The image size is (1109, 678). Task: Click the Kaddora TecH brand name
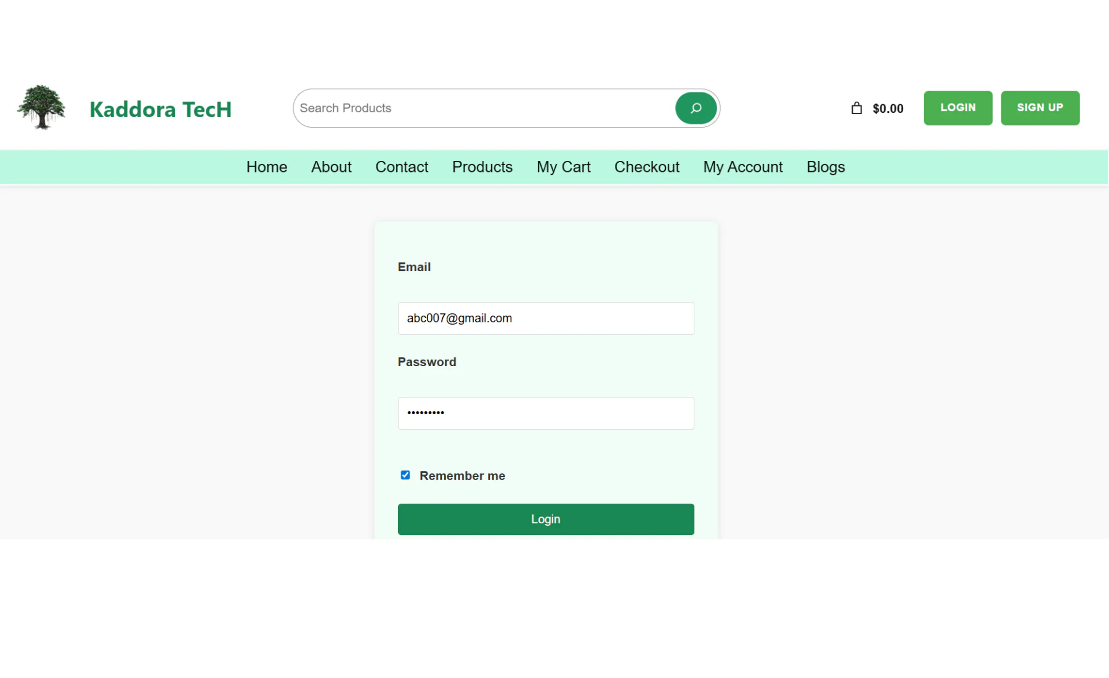click(x=160, y=110)
